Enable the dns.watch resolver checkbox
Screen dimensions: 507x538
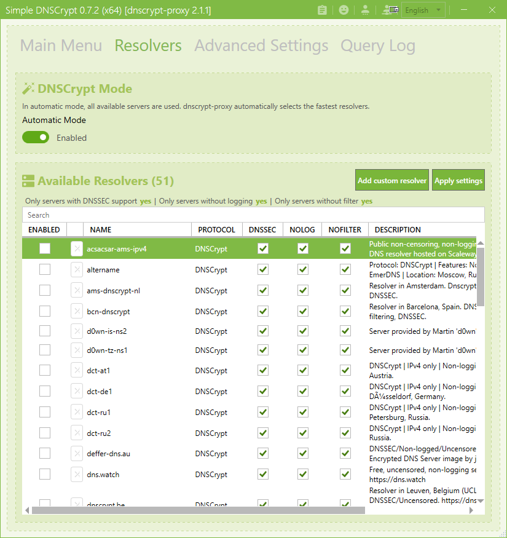(x=45, y=474)
